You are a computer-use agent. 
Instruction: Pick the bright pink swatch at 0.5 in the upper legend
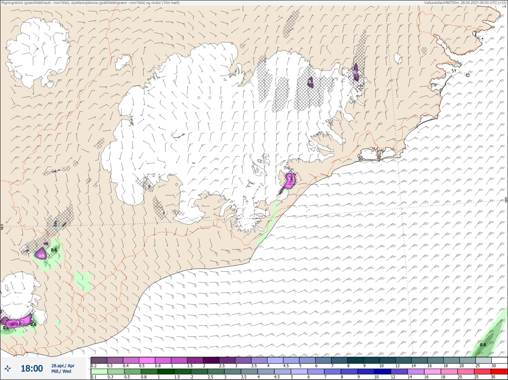pos(147,360)
